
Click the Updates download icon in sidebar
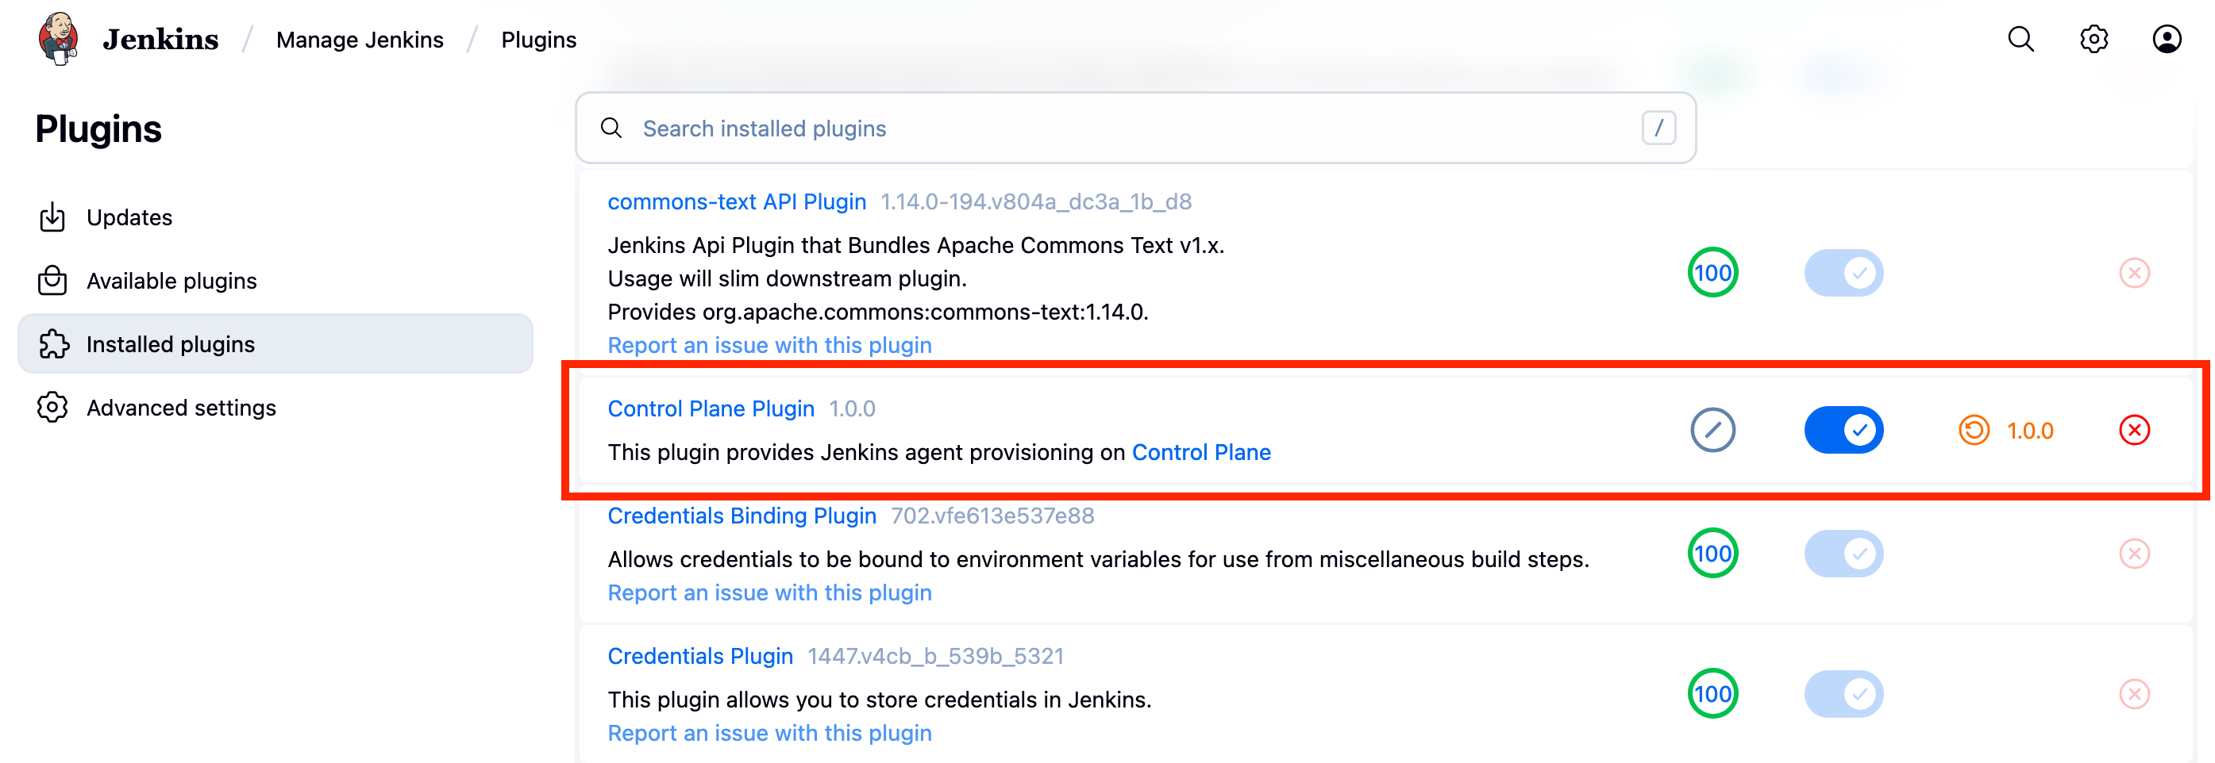pyautogui.click(x=52, y=217)
